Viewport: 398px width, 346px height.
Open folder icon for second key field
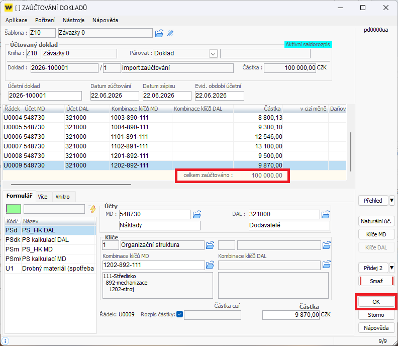point(327,245)
